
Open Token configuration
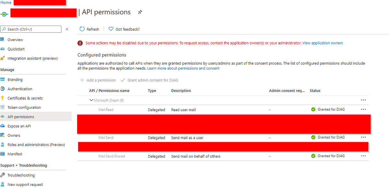coord(25,107)
